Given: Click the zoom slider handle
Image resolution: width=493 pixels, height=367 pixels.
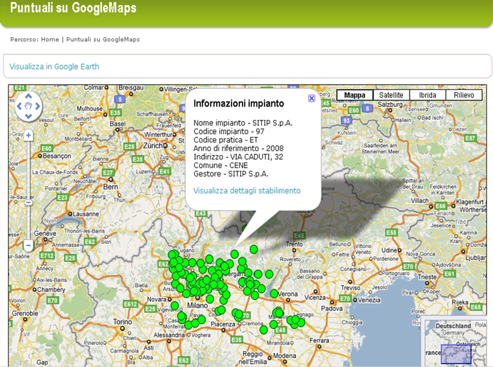Looking at the screenshot, I should tap(28, 202).
